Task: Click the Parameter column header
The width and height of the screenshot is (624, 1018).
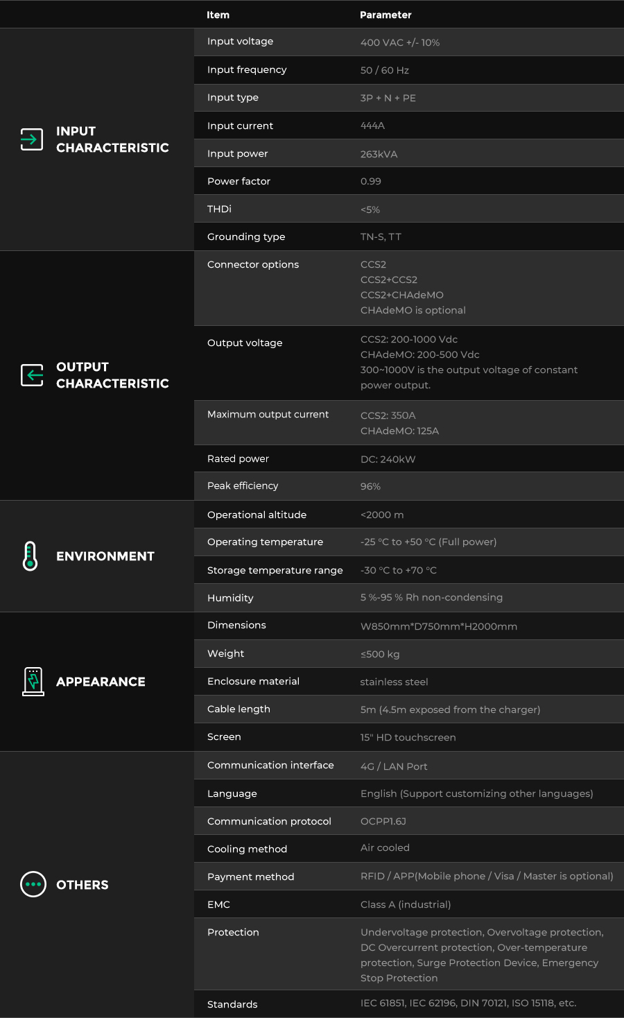Action: [x=385, y=15]
